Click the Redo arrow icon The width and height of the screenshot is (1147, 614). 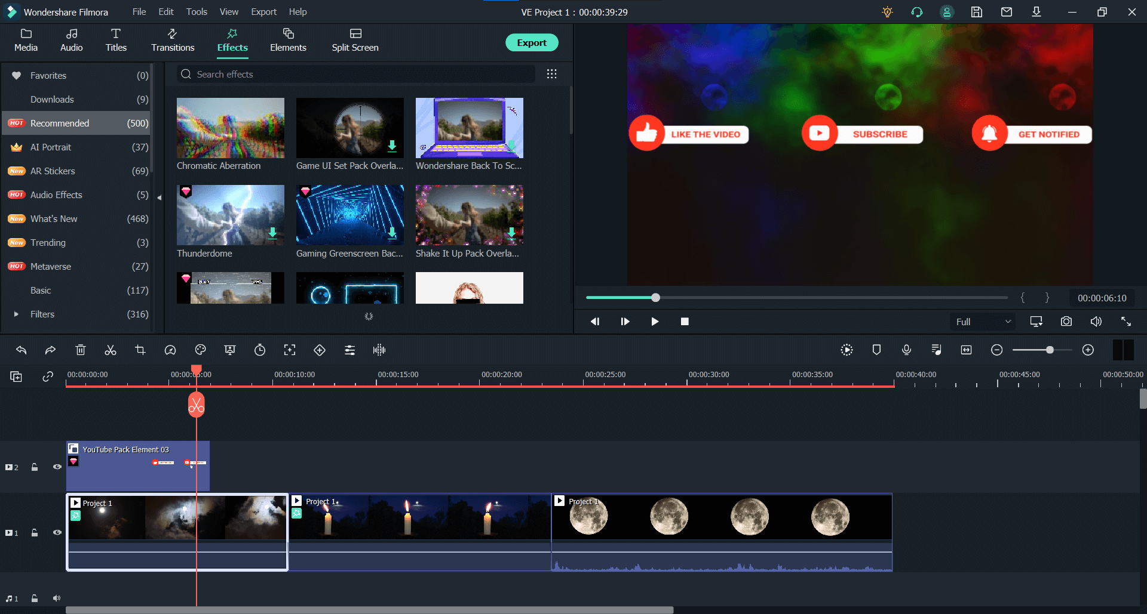[x=51, y=350]
